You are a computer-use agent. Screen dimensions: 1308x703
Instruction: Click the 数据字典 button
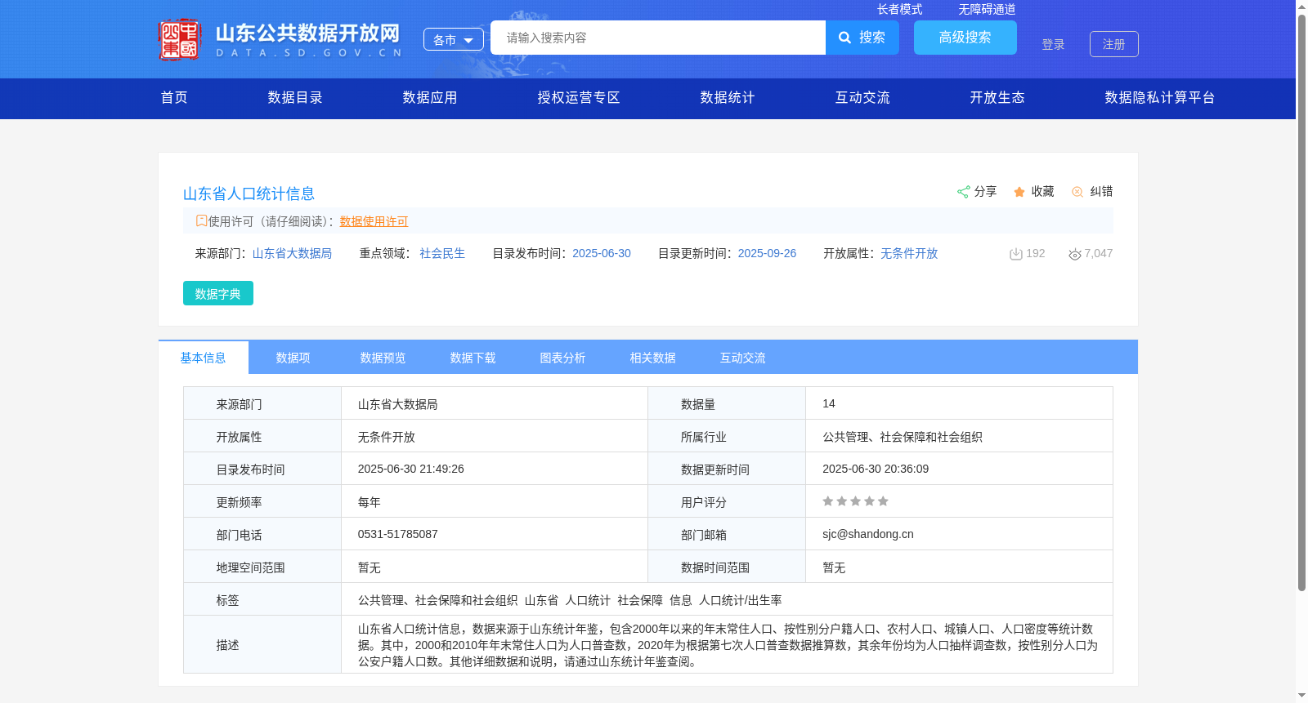tap(218, 293)
